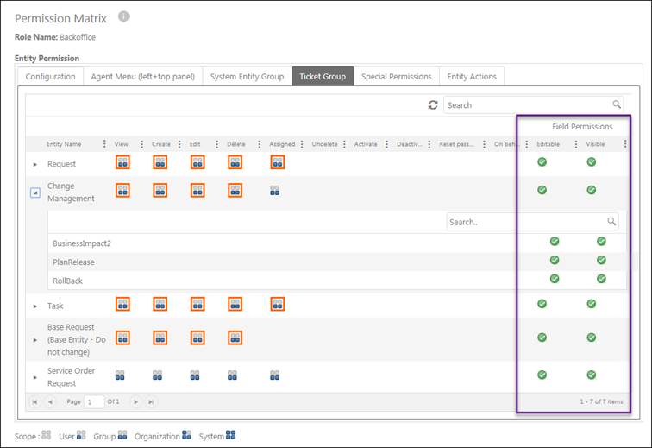Go to next page in pager

[135, 402]
